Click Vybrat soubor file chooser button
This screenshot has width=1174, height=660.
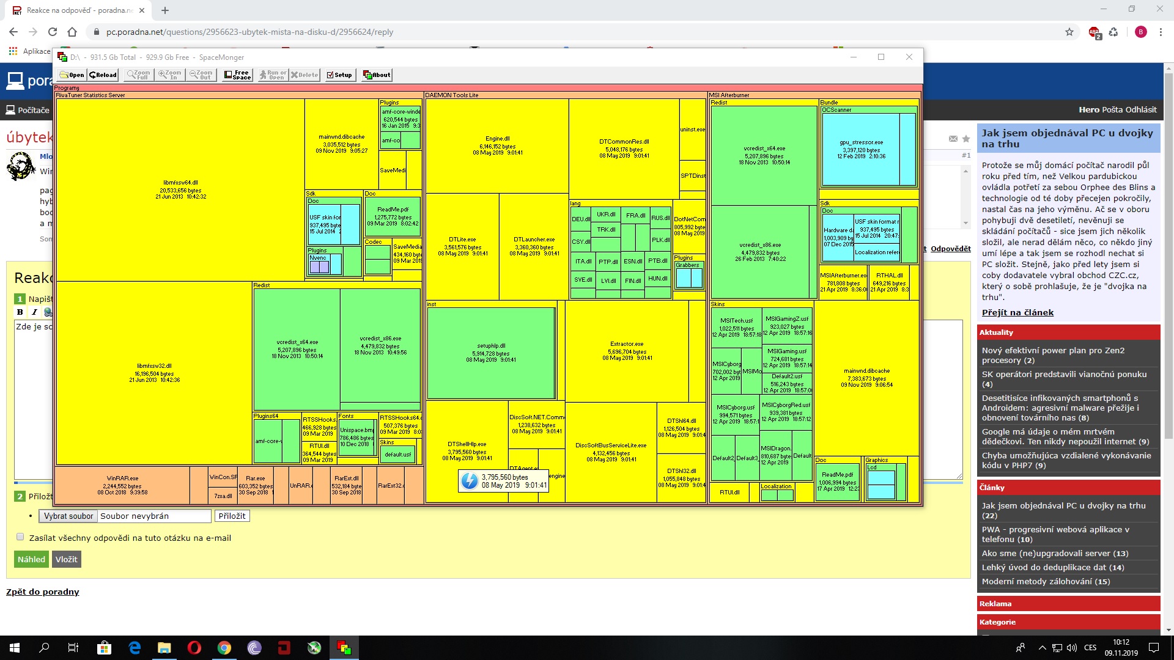(68, 516)
